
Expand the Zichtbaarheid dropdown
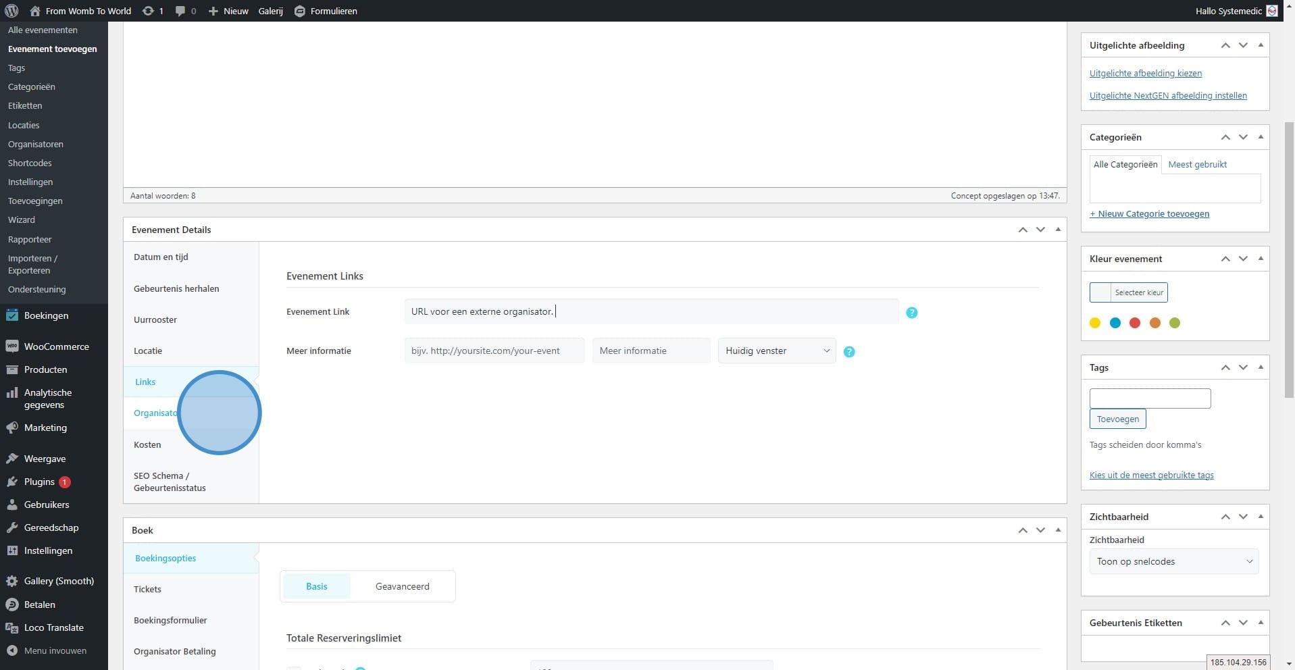click(1173, 561)
